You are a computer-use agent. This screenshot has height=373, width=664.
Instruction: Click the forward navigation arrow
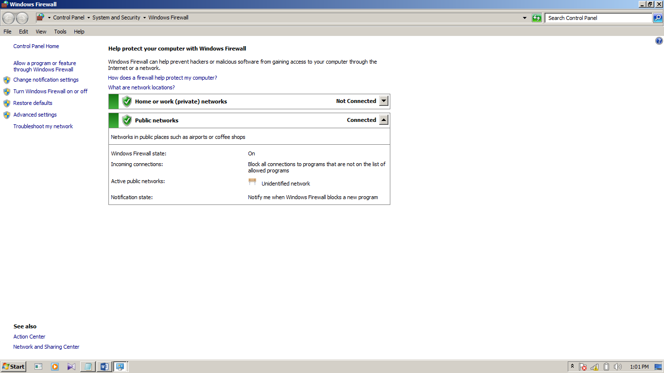(x=22, y=18)
